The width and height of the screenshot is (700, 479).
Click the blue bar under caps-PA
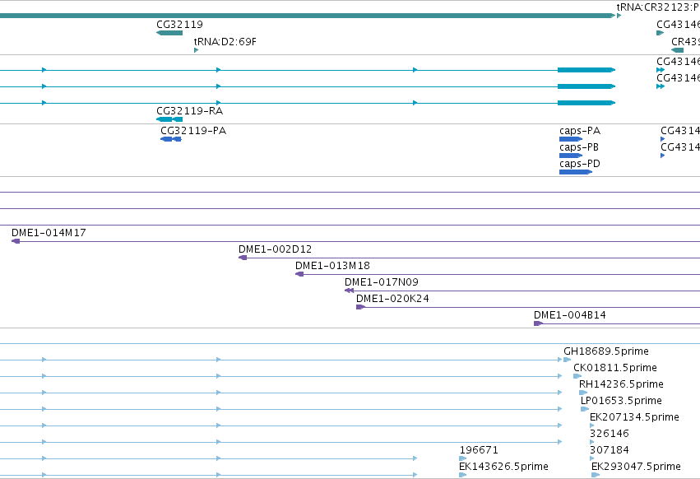(571, 139)
